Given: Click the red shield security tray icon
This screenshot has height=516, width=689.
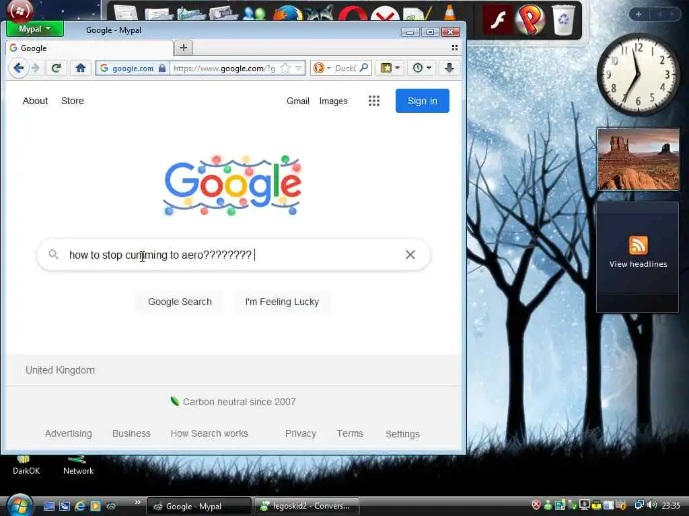Looking at the screenshot, I should pyautogui.click(x=536, y=505).
